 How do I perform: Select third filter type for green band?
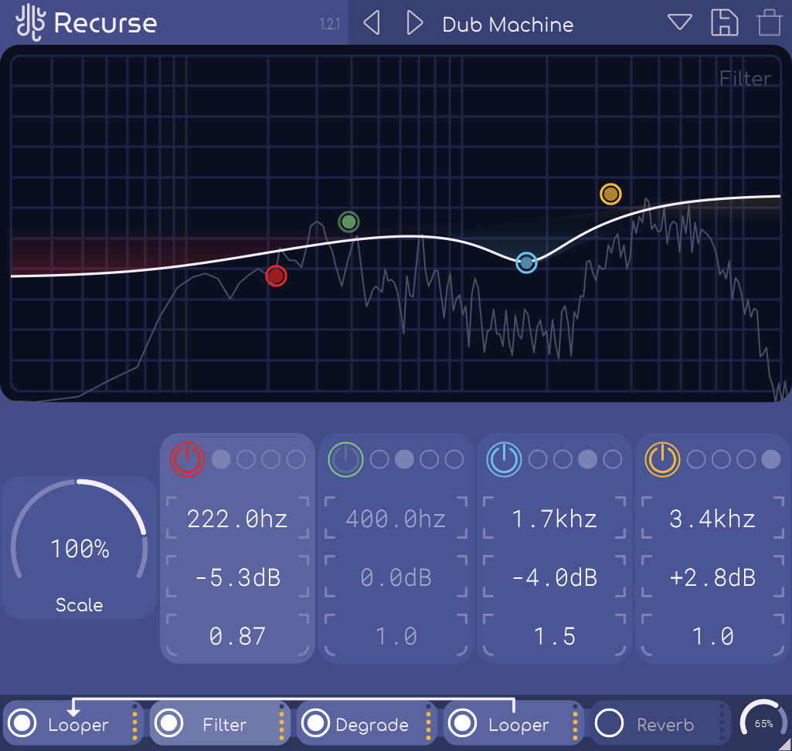click(x=430, y=459)
